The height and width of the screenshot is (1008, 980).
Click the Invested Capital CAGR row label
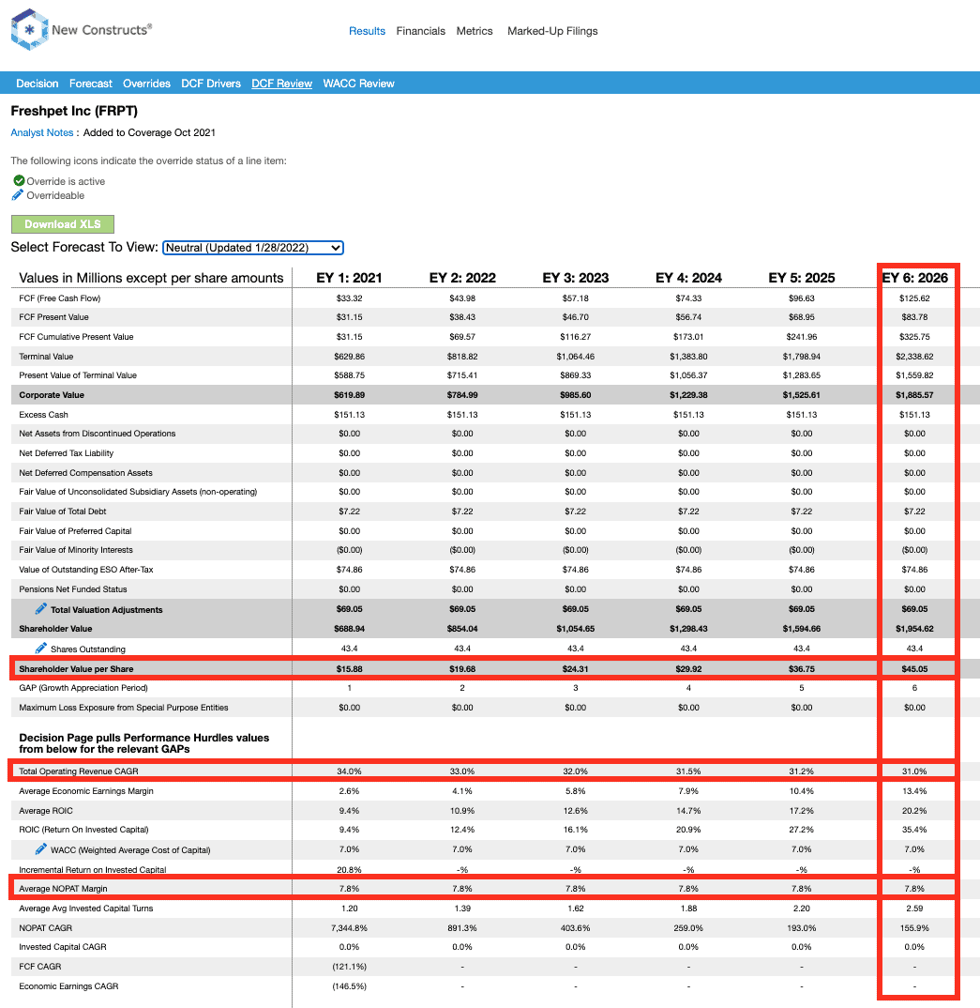(63, 947)
